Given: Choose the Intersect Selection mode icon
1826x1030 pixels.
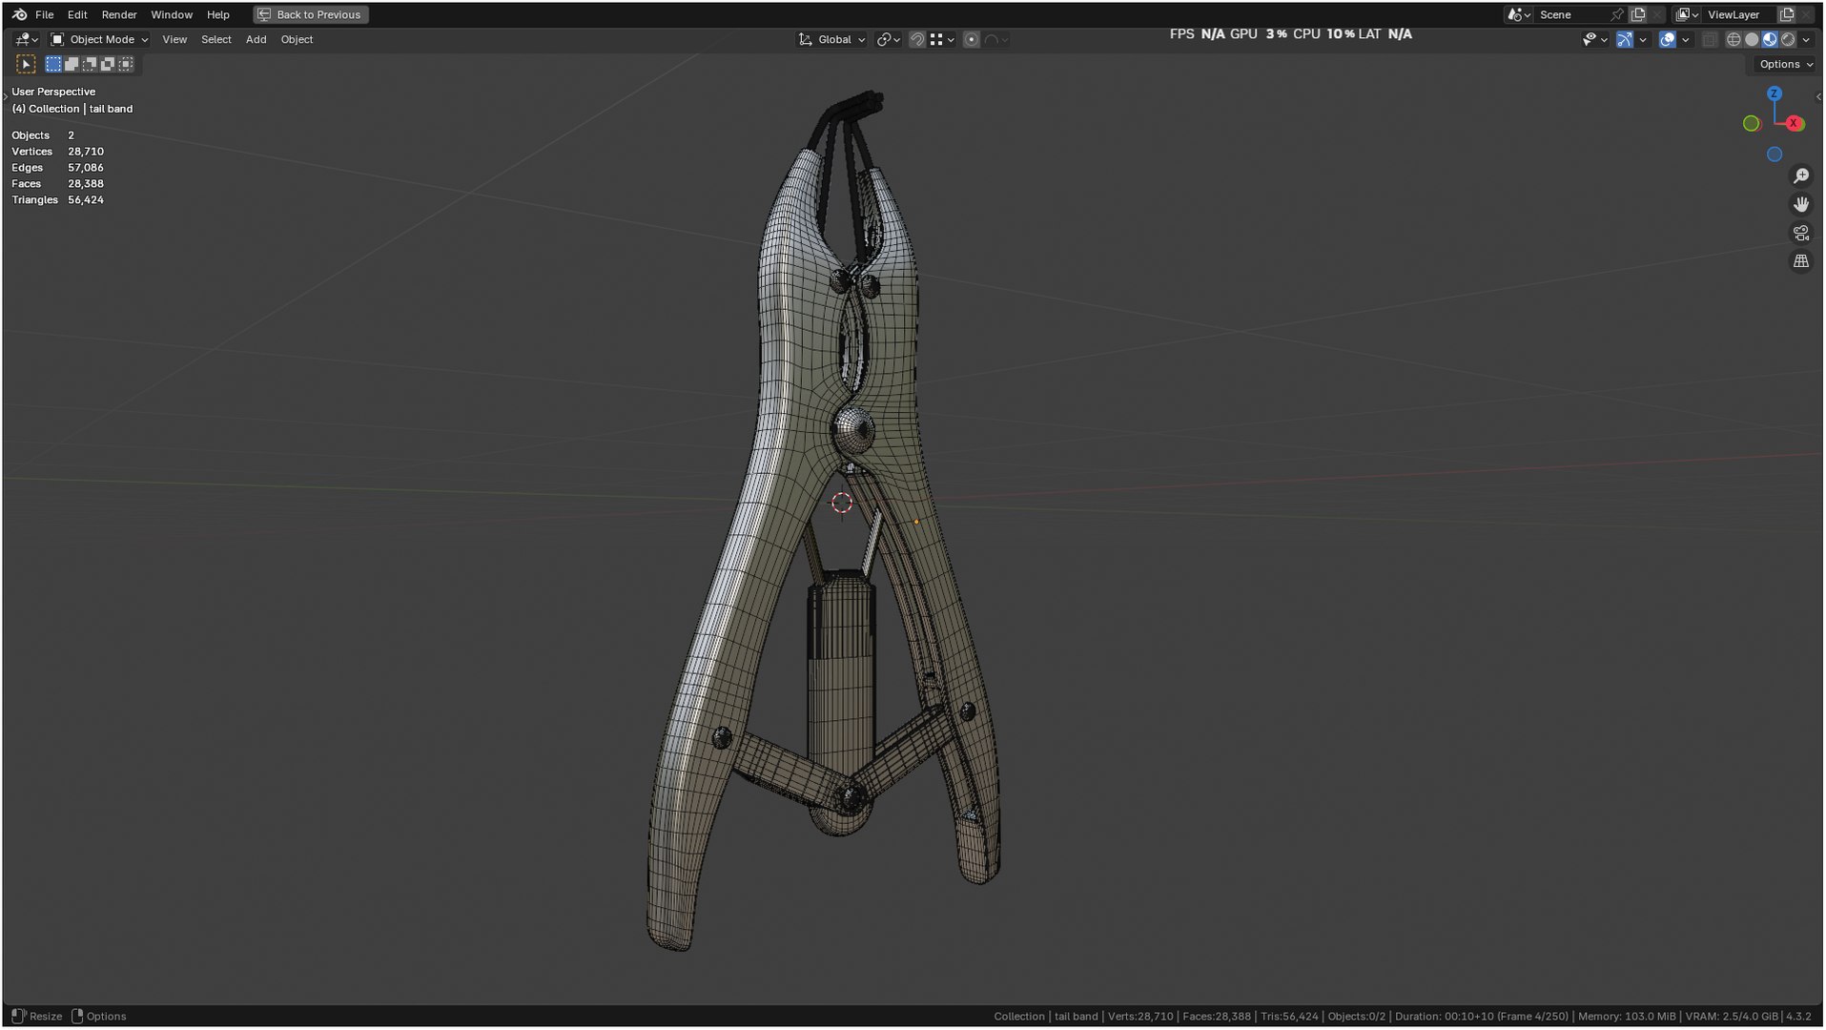Looking at the screenshot, I should point(126,64).
